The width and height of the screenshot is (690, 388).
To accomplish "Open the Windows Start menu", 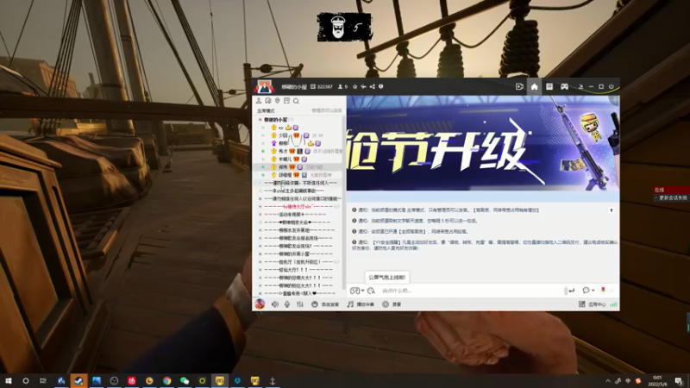I will [x=8, y=381].
